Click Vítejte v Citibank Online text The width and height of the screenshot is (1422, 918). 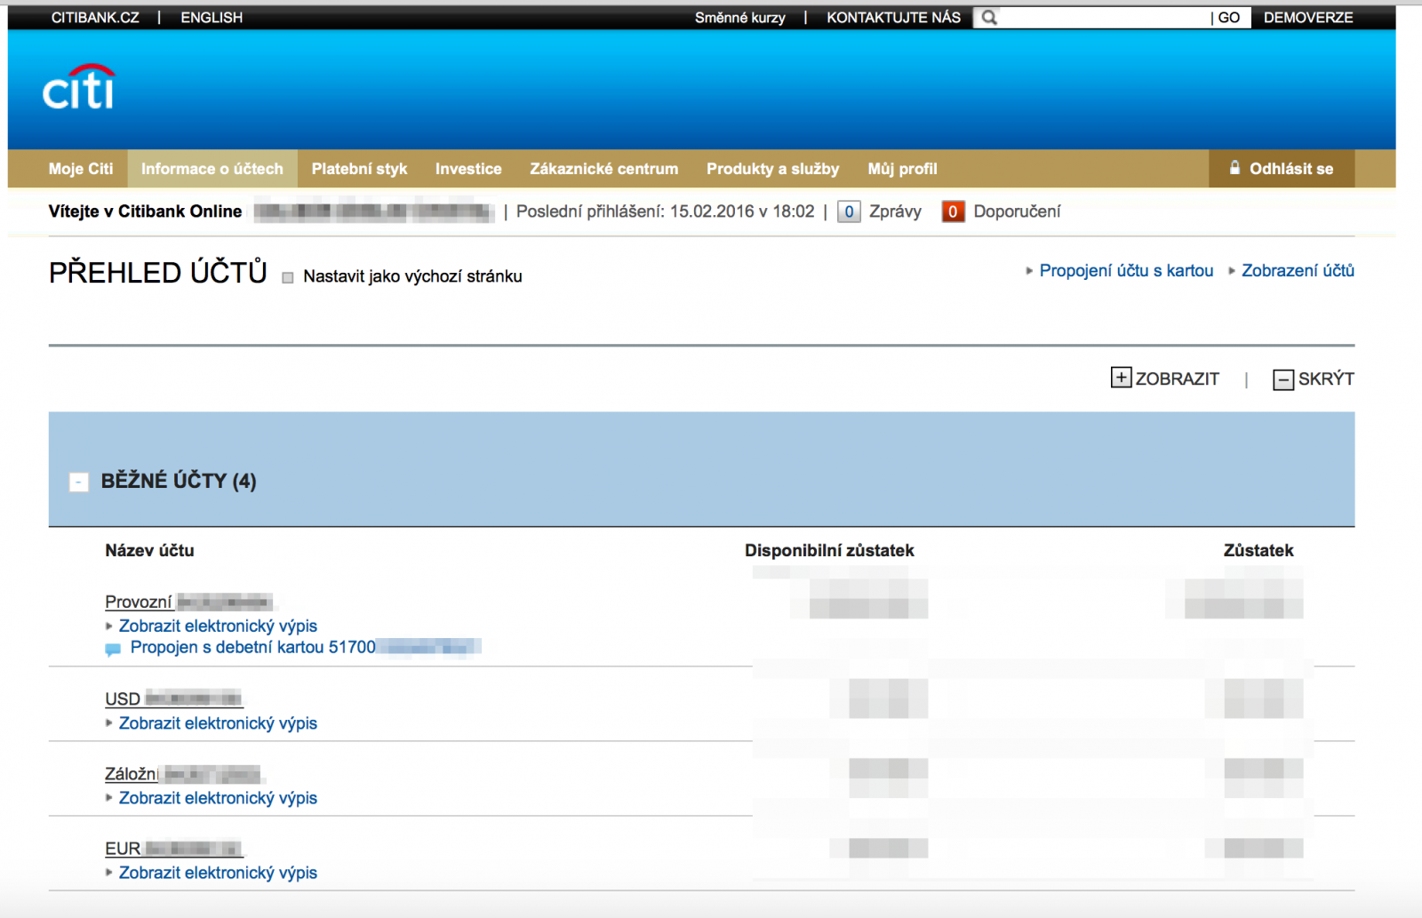click(145, 212)
